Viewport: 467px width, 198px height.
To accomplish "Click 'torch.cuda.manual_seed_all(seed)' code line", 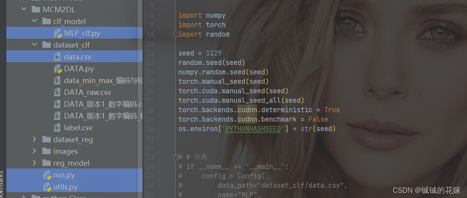I will (x=241, y=100).
